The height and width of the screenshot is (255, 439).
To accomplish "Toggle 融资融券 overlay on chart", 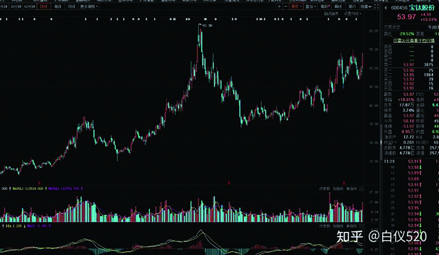I will click(x=331, y=14).
